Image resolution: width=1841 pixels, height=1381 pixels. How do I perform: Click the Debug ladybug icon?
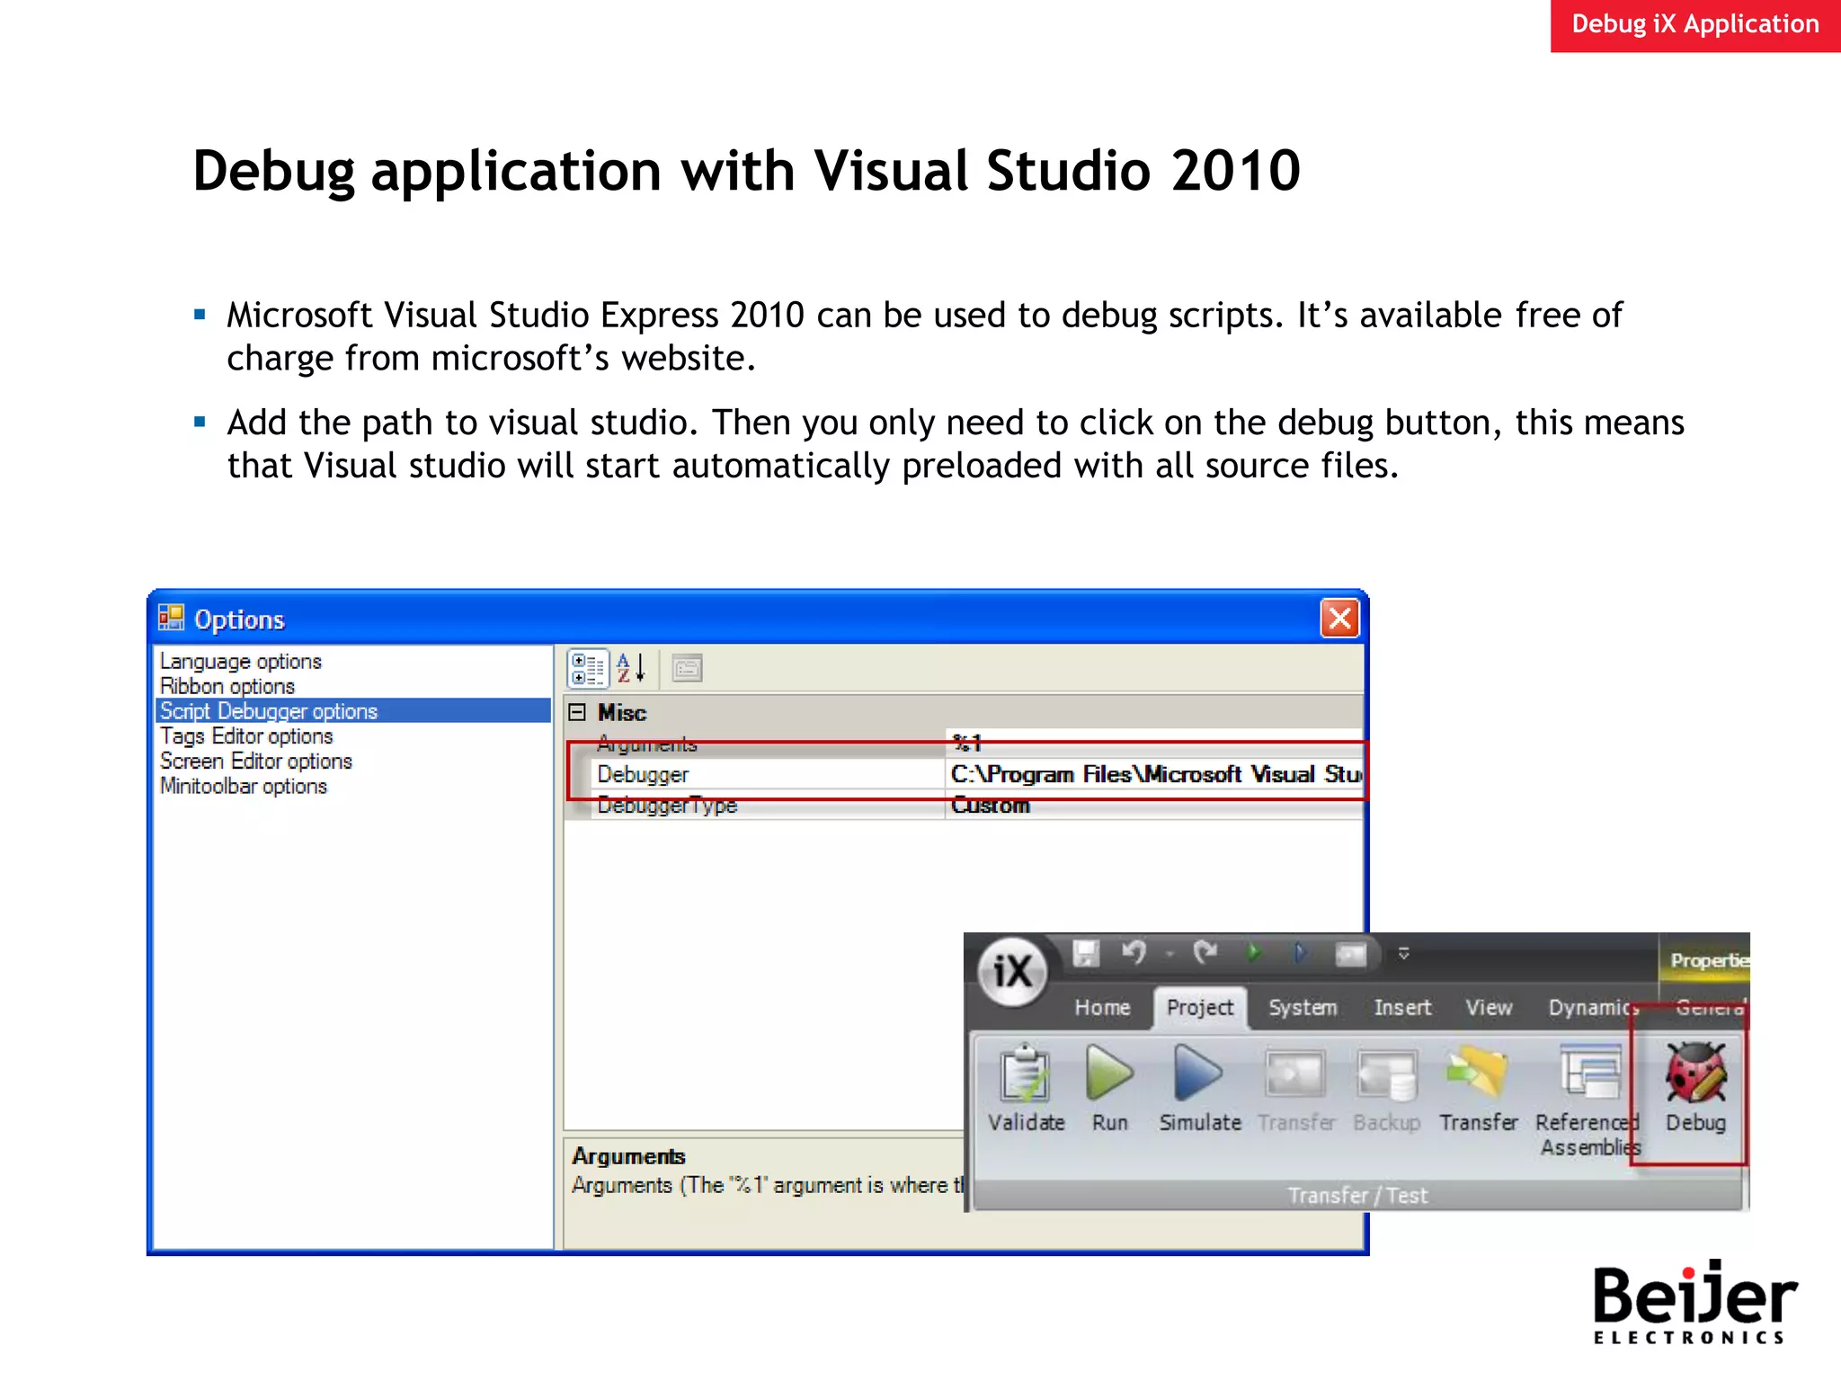click(1695, 1088)
